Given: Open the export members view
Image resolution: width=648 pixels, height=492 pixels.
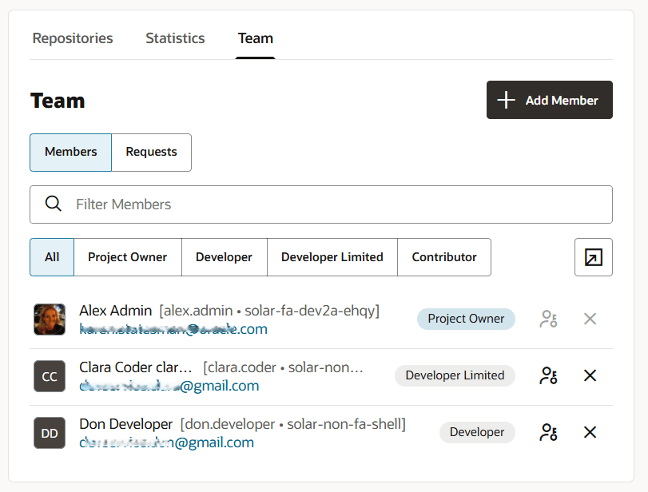Looking at the screenshot, I should click(x=593, y=257).
